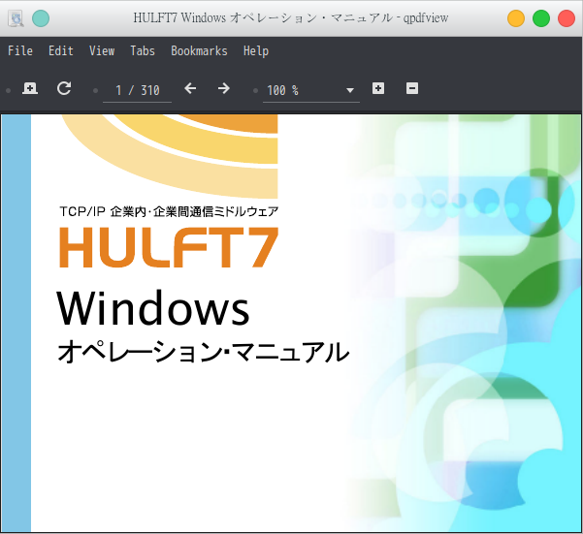583x534 pixels.
Task: Open the Tabs menu
Action: pyautogui.click(x=143, y=50)
